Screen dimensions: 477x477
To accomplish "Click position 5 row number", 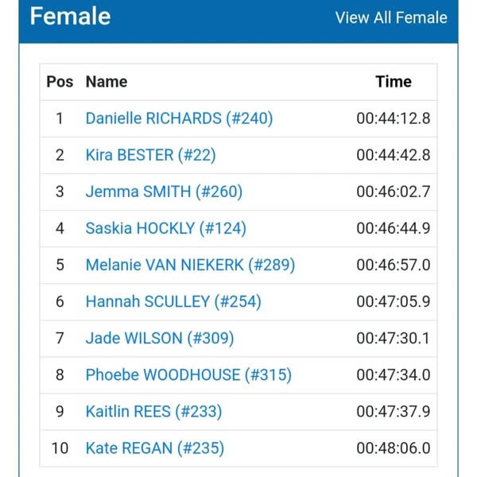I will [60, 265].
